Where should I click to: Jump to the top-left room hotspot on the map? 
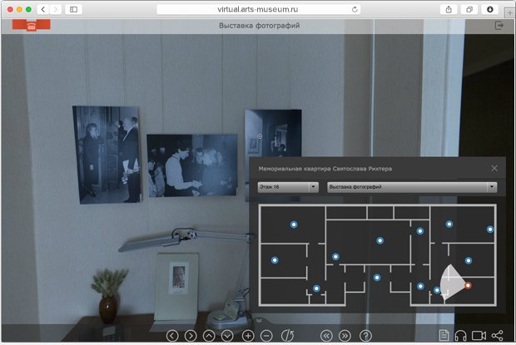(294, 224)
